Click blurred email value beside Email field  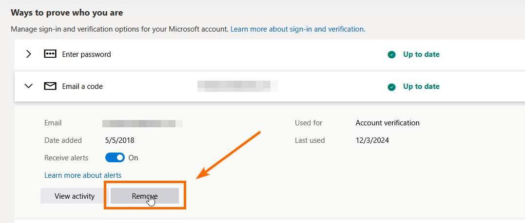click(x=142, y=123)
